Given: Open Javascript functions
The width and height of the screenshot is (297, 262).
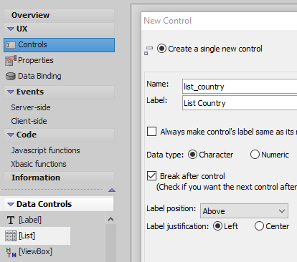Looking at the screenshot, I should pos(46,150).
